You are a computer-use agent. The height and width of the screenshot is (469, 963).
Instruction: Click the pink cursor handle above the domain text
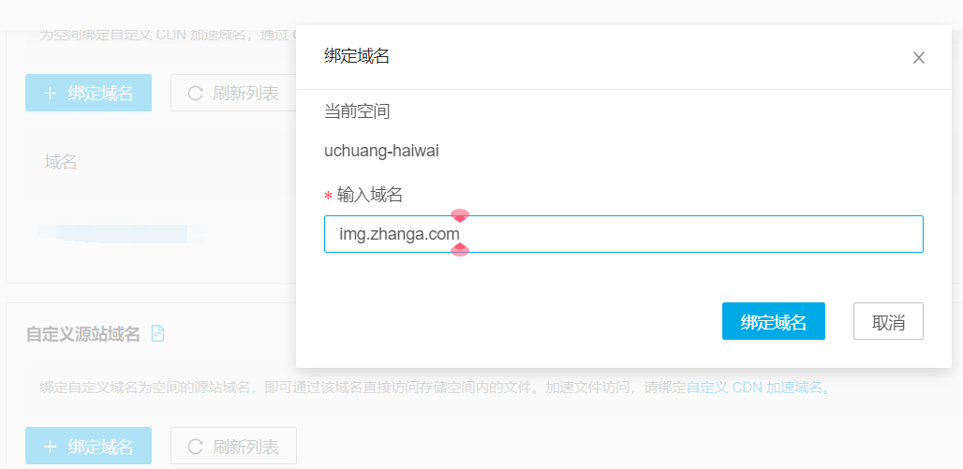click(460, 216)
